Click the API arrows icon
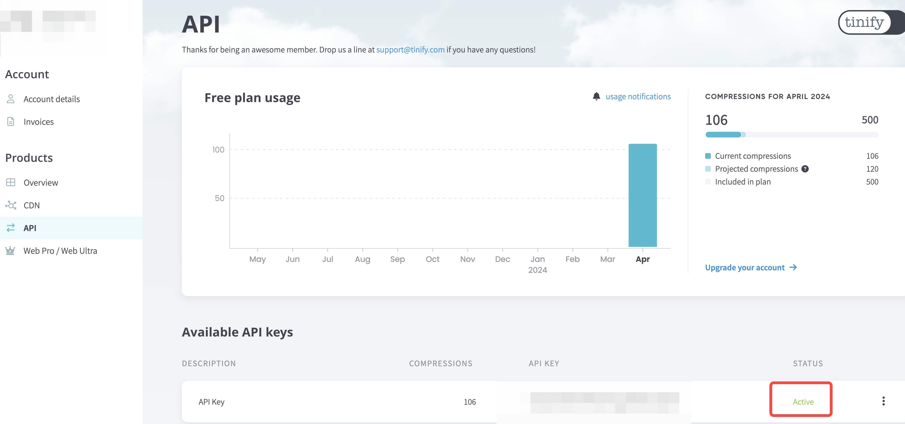 (11, 228)
